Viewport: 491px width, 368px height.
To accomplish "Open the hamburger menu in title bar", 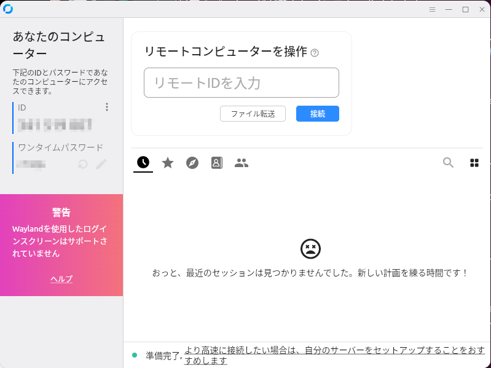I will pos(432,9).
